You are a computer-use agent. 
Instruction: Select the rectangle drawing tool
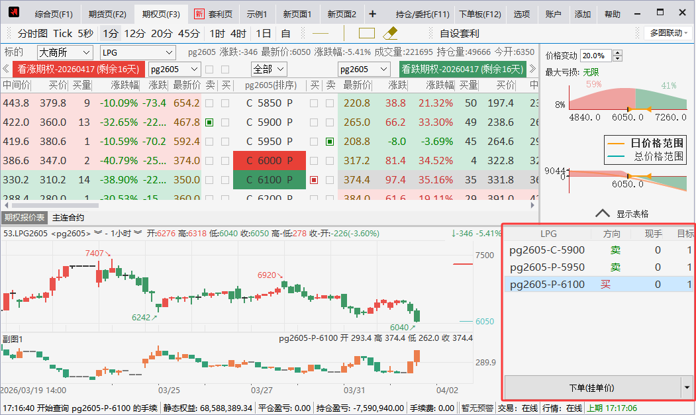click(x=366, y=33)
